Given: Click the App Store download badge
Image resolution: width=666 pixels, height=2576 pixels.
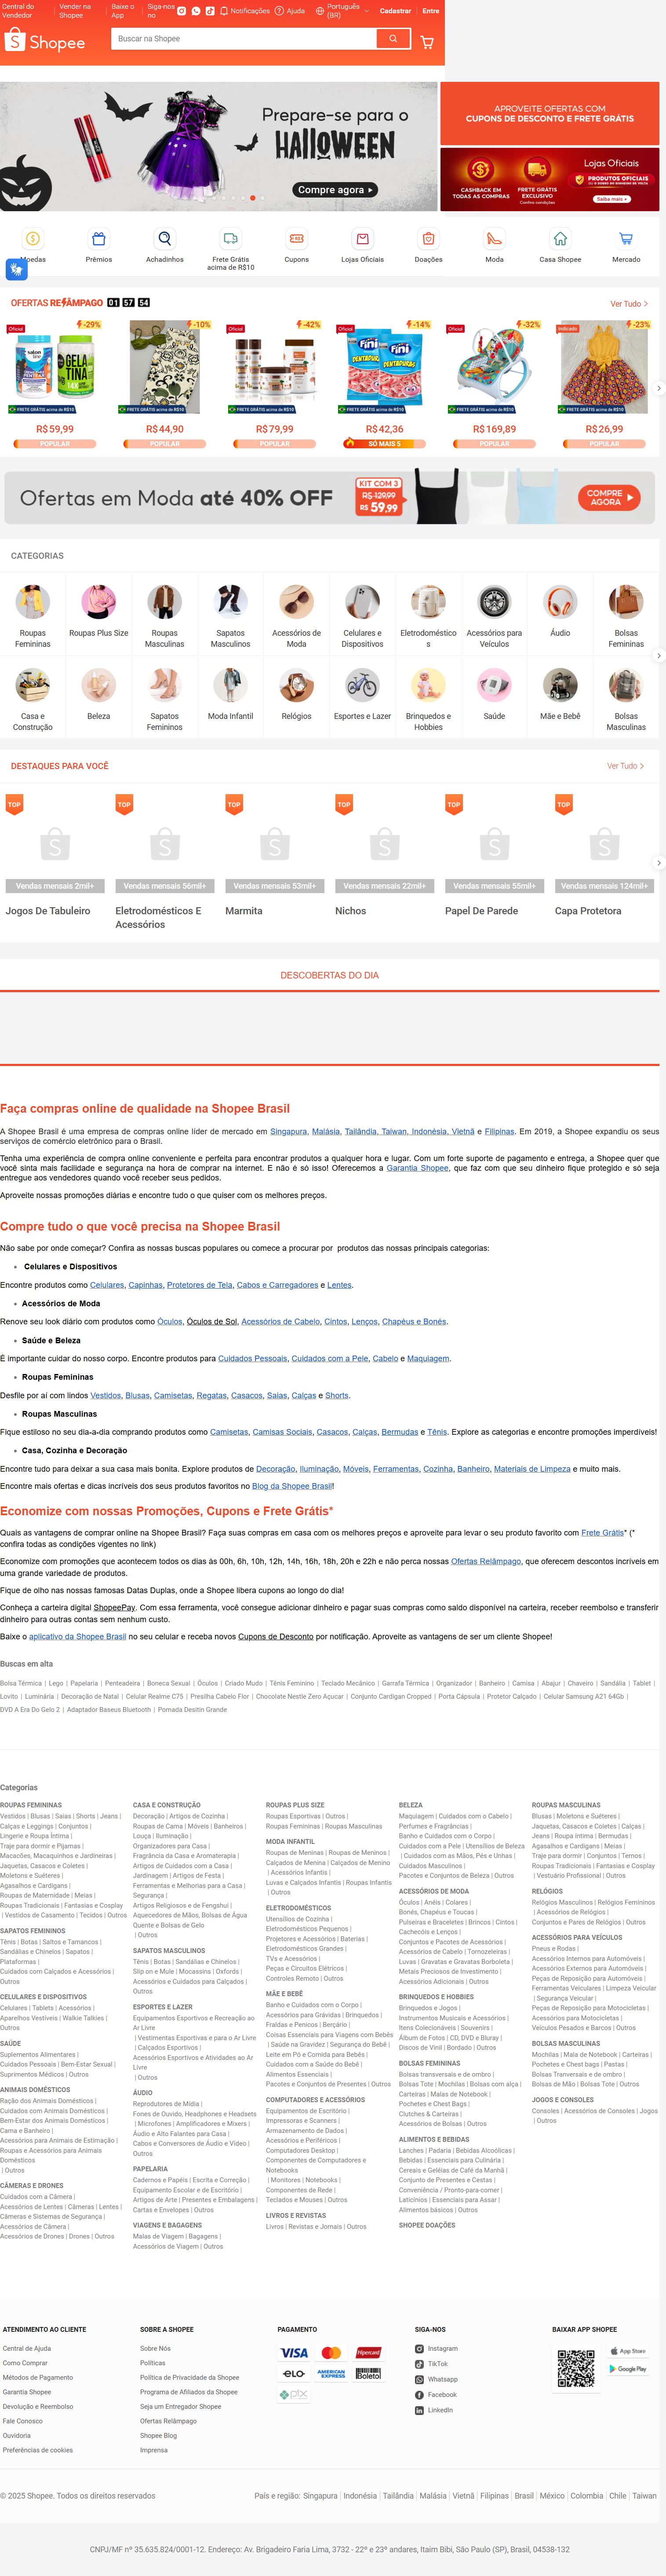Looking at the screenshot, I should click(x=628, y=2351).
